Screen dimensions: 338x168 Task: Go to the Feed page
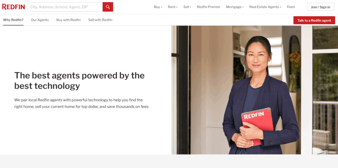pos(290,7)
